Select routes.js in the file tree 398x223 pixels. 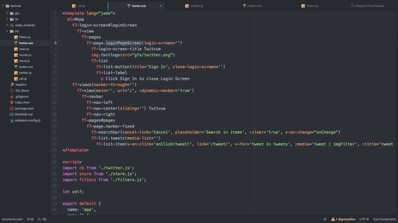(x=25, y=55)
